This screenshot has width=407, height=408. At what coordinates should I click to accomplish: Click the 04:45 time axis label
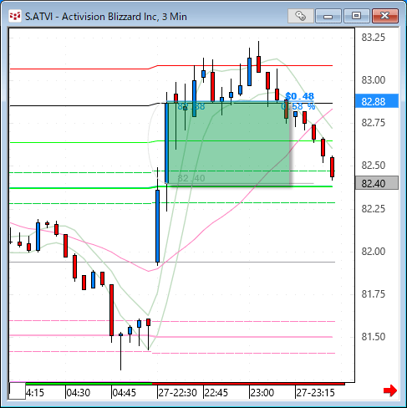click(124, 393)
